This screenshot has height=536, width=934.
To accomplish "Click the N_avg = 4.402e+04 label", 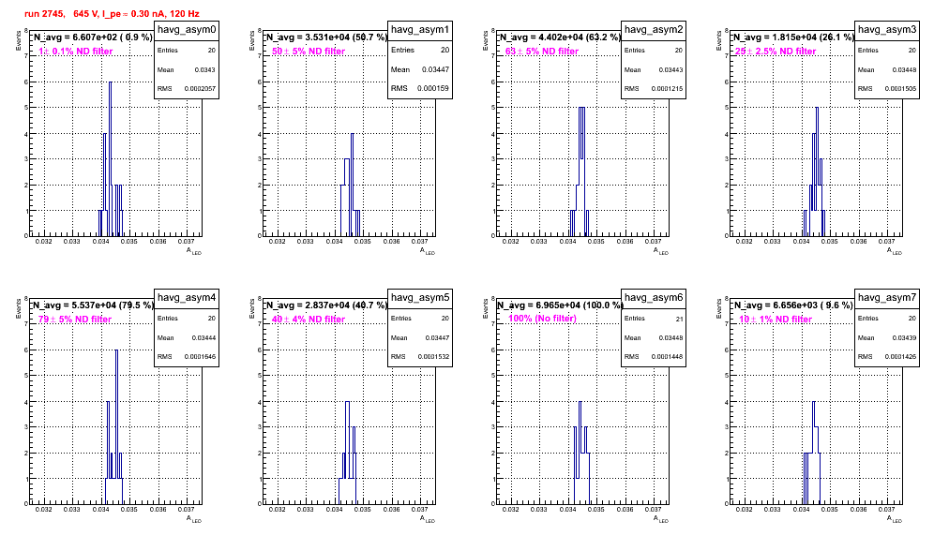I will pos(560,37).
